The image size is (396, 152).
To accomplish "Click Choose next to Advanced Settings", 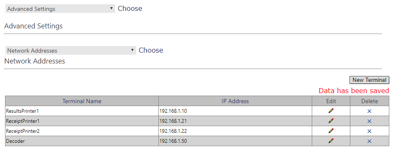I will click(130, 8).
